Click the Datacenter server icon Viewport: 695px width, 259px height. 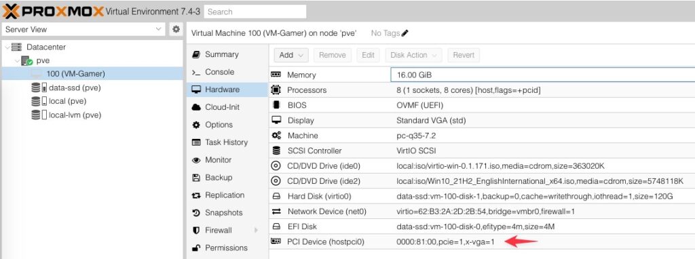pos(16,47)
